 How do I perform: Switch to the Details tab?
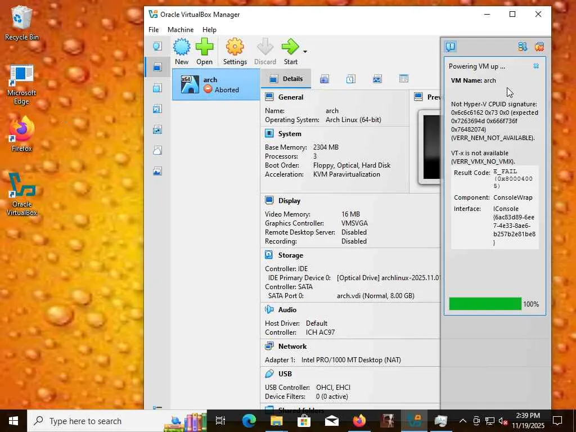pyautogui.click(x=286, y=79)
